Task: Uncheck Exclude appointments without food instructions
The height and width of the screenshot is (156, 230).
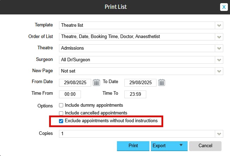Action: (61, 121)
